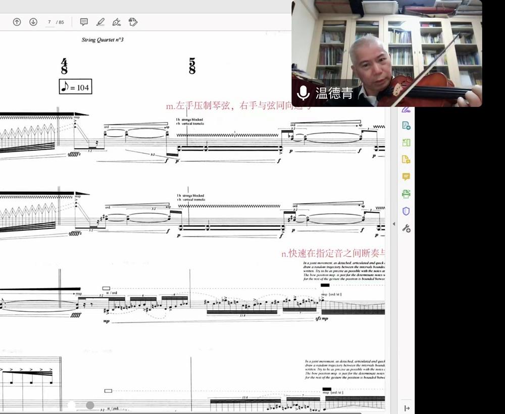Open the green Scan & OCR printer tool
Screen dimensions: 505x414
406,194
